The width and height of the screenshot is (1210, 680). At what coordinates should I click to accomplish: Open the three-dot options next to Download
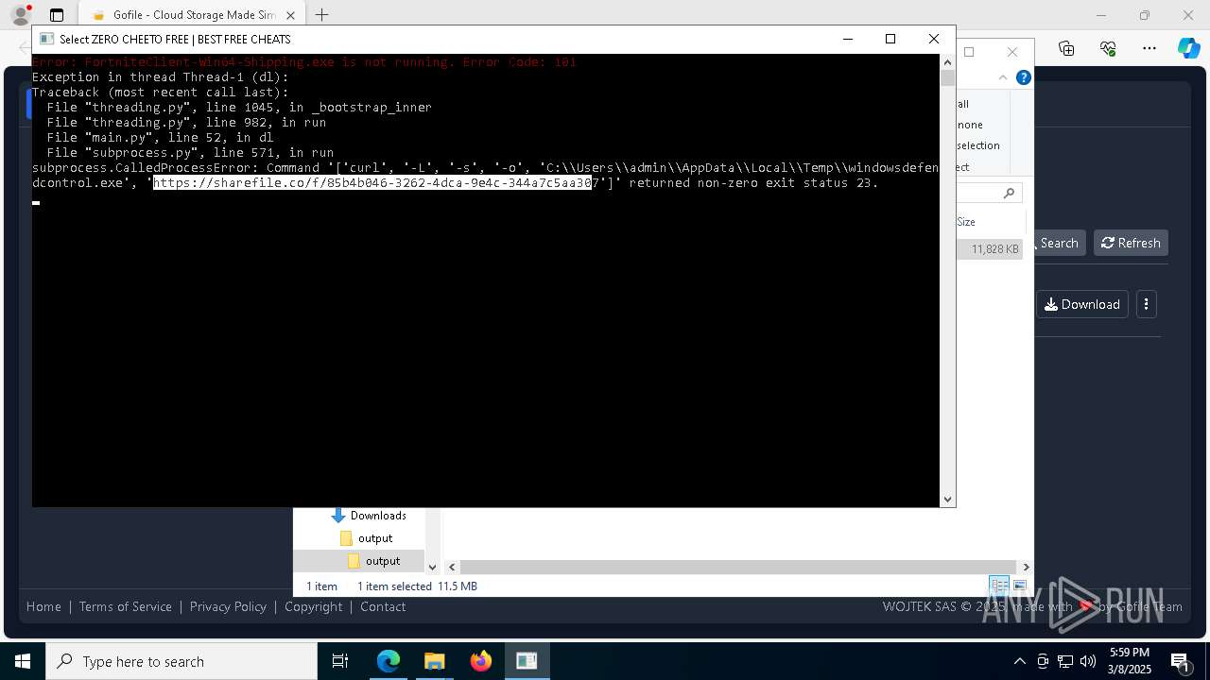(1146, 304)
